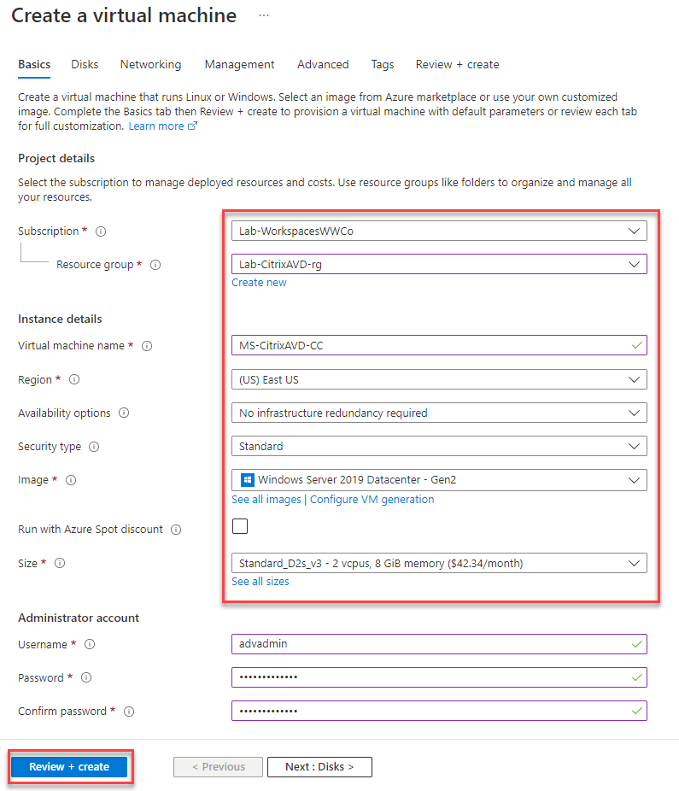The image size is (679, 791).
Task: Click into the Username input field
Action: (438, 644)
